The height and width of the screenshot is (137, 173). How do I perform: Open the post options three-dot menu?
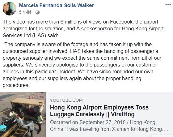168,5
